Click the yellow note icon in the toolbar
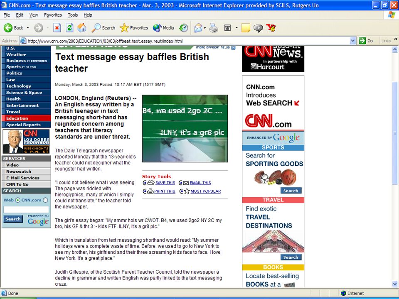The image size is (399, 299). 246,28
